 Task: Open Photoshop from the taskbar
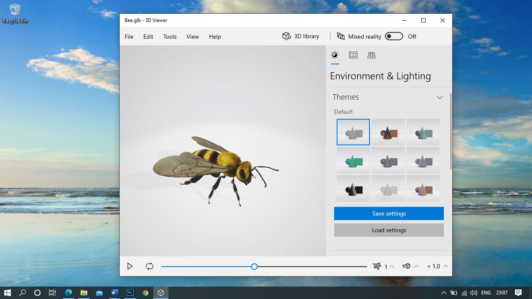[130, 293]
